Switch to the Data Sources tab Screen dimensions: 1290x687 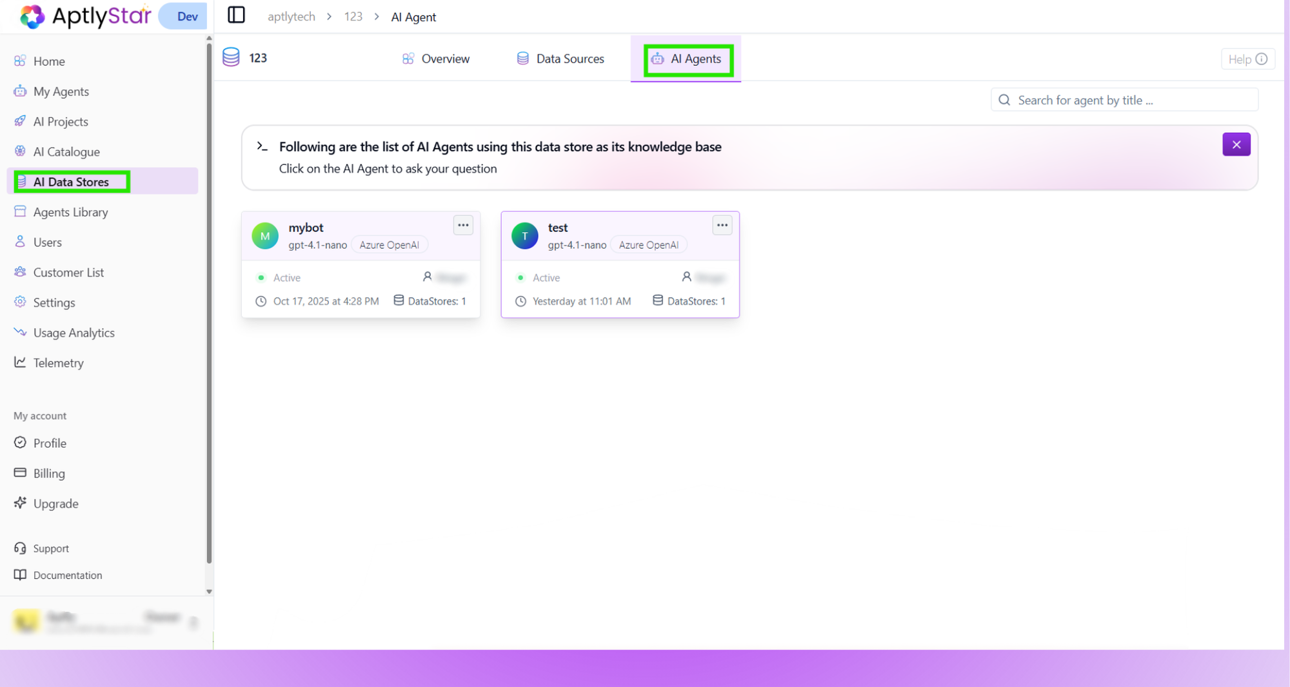[570, 58]
